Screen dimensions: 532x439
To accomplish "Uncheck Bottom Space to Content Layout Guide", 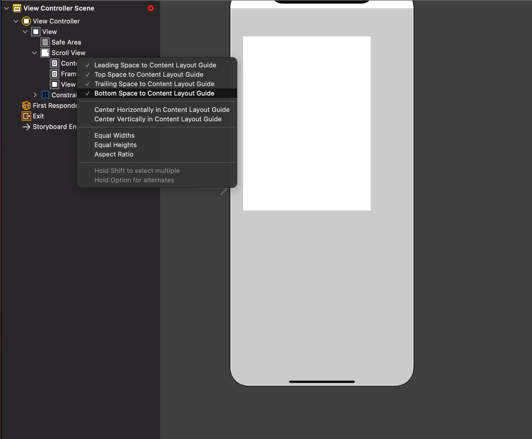I will click(x=157, y=93).
